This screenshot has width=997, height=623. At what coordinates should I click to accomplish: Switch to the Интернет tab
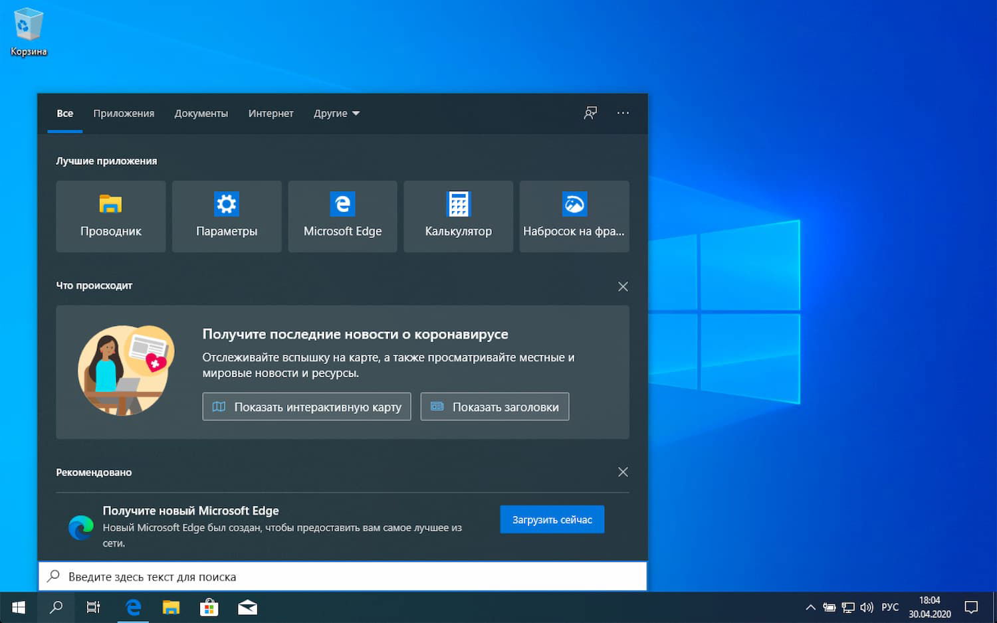coord(271,113)
